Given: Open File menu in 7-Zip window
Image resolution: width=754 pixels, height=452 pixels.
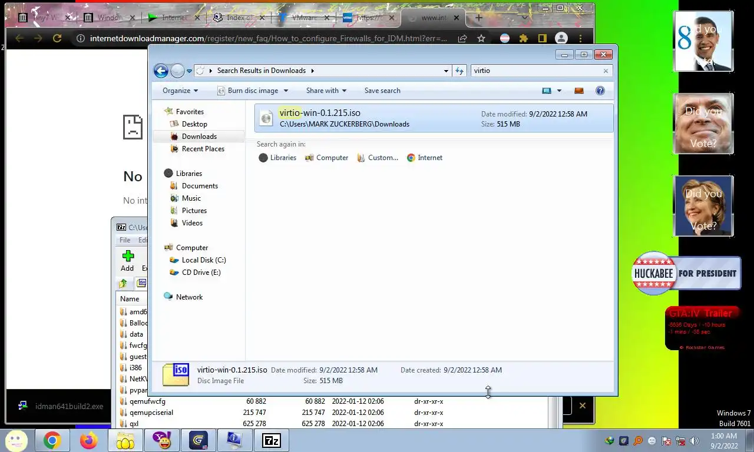Looking at the screenshot, I should (125, 240).
